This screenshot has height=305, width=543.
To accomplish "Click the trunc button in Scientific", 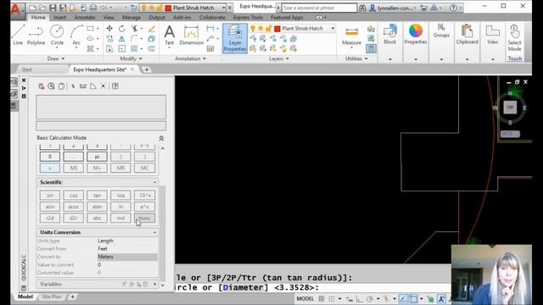I will [144, 219].
